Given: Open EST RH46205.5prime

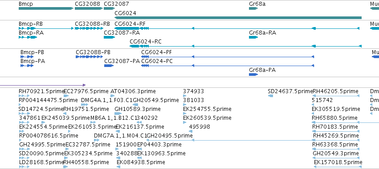Looking at the screenshot, I should click(335, 91).
